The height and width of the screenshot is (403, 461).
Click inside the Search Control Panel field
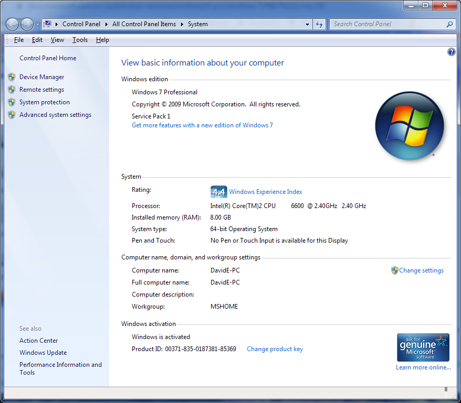click(387, 24)
